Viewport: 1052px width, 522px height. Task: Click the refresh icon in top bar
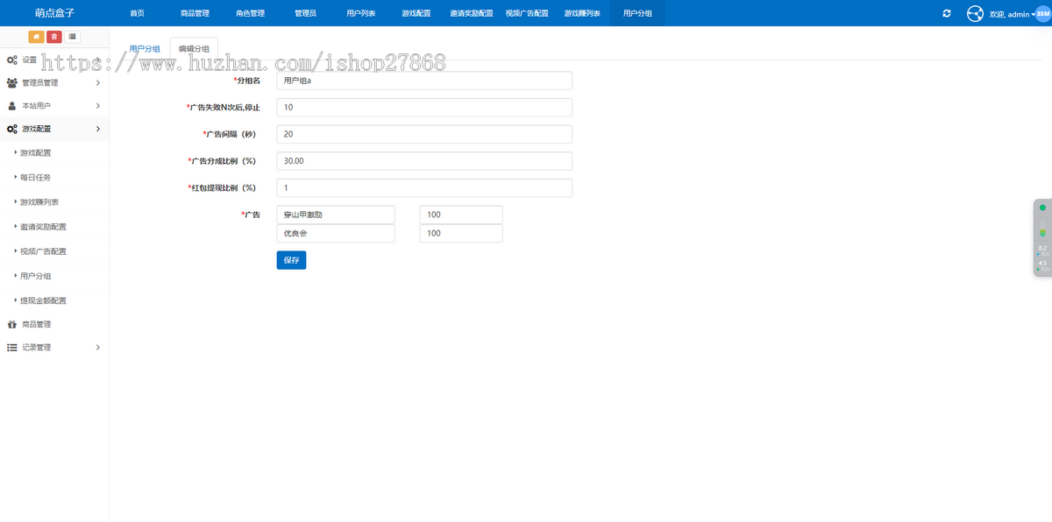pyautogui.click(x=947, y=13)
